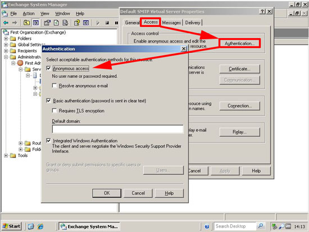This screenshot has width=309, height=232.
Task: Click the action pane toolbar icon beside Help
Action: pyautogui.click(x=86, y=23)
